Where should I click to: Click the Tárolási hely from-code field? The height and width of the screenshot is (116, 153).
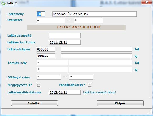point(53,63)
